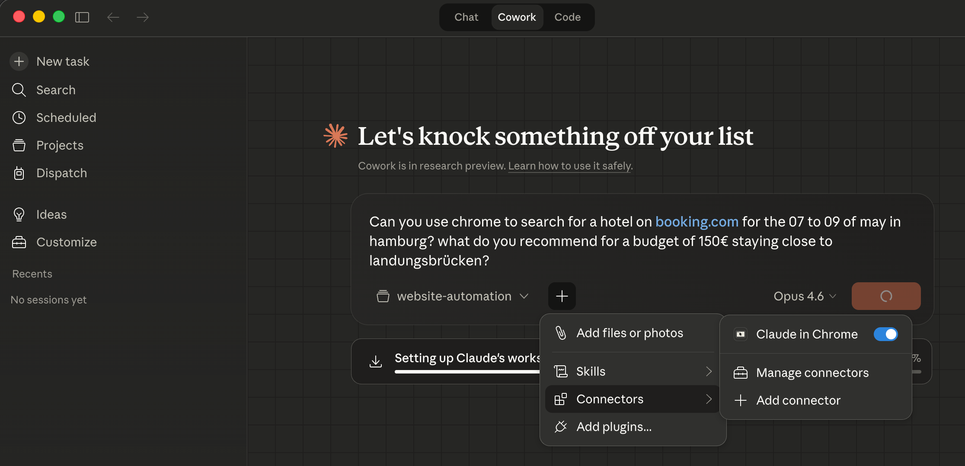Click the Connectors blocks icon

click(561, 399)
